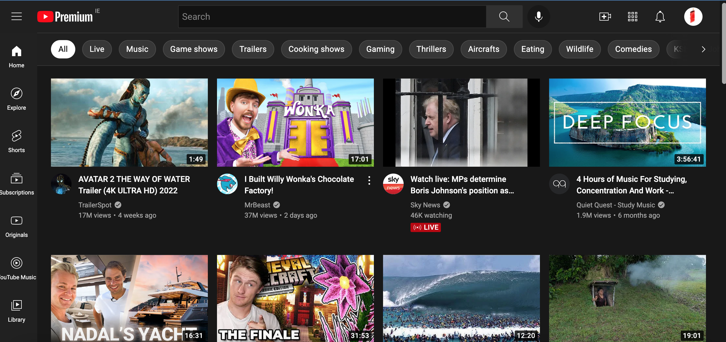Select the Trailers chip
The width and height of the screenshot is (726, 342).
(253, 49)
